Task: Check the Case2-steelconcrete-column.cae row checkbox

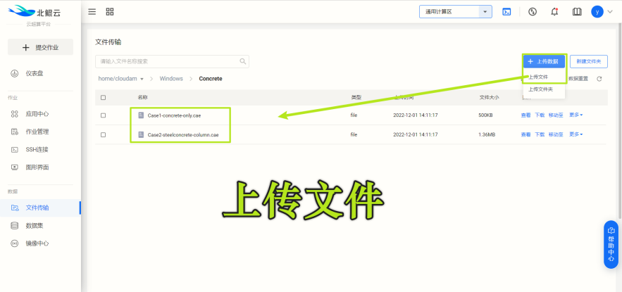Action: tap(103, 134)
